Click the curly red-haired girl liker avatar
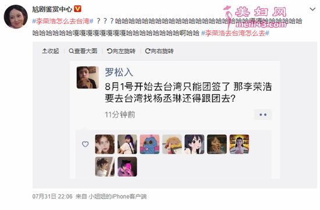Viewport: 320px width, 210px height. [105, 144]
